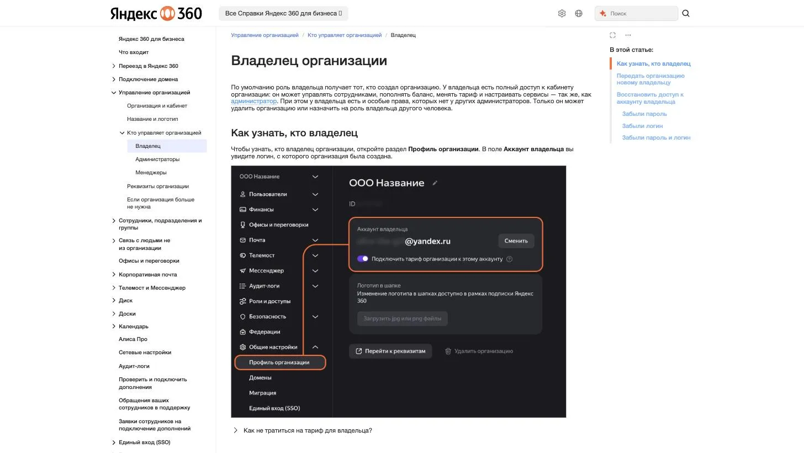Open Заявки сотрудников на подключение дополнений
The width and height of the screenshot is (804, 453).
155,425
